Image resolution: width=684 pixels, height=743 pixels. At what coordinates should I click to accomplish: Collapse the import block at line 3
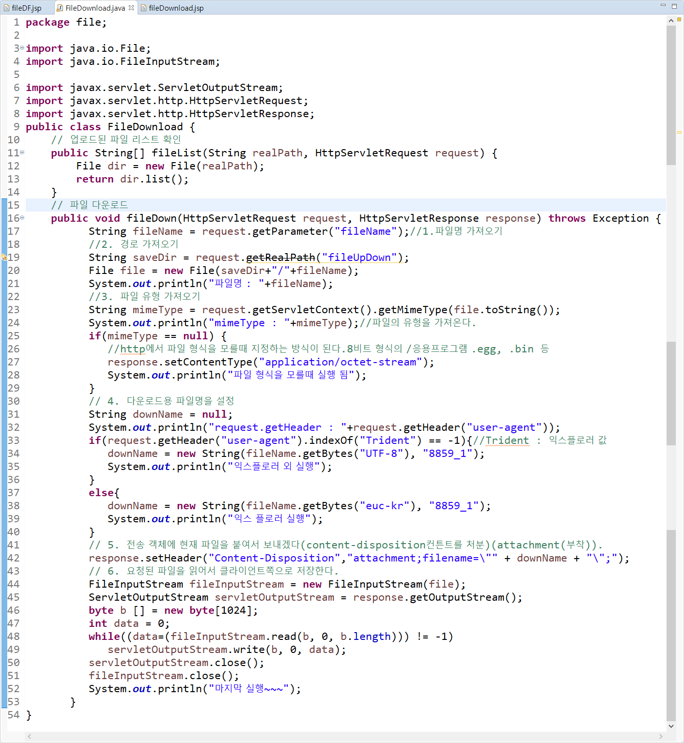point(22,47)
